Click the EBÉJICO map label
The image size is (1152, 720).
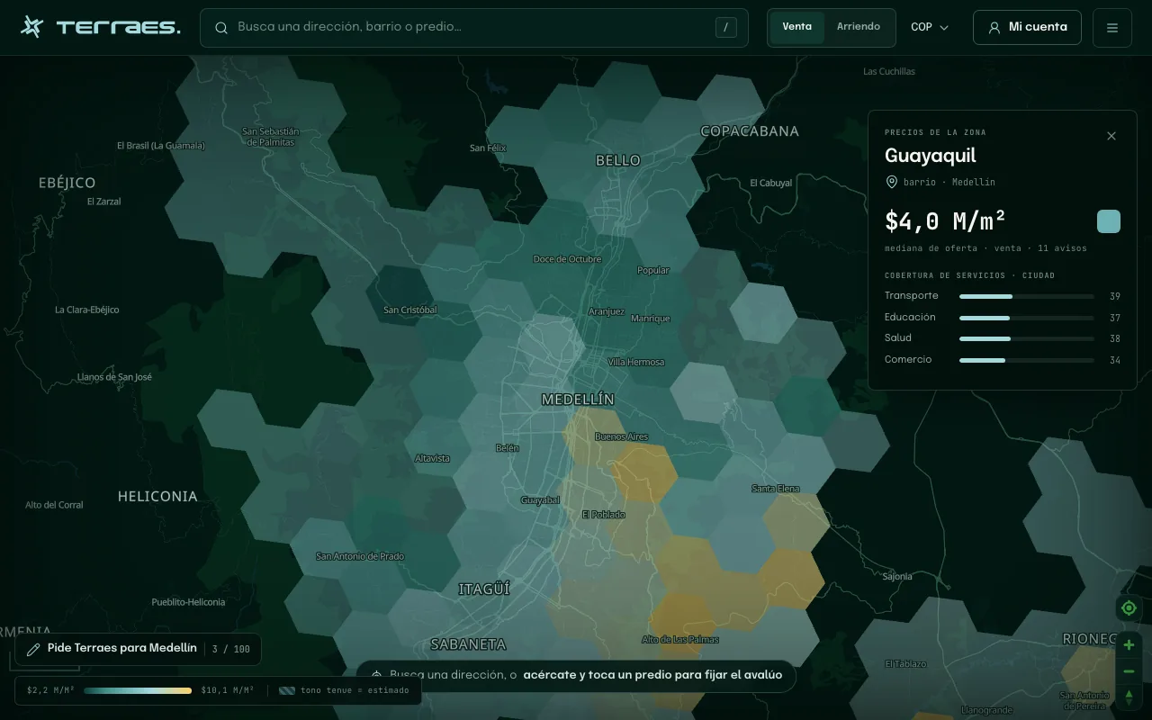point(67,183)
